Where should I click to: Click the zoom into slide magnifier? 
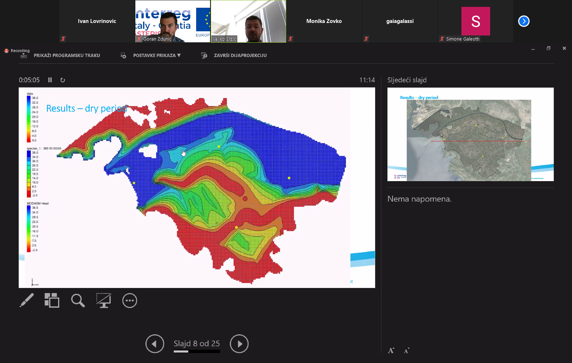pos(78,301)
